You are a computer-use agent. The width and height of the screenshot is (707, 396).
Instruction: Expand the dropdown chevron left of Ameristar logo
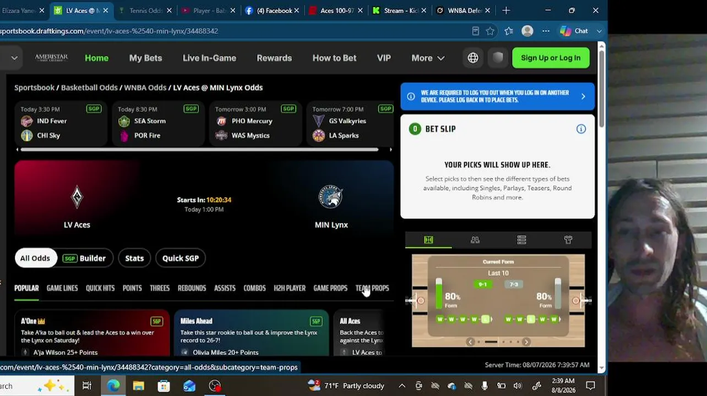(x=14, y=58)
